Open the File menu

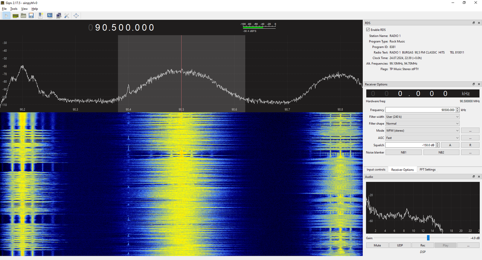pyautogui.click(x=4, y=9)
